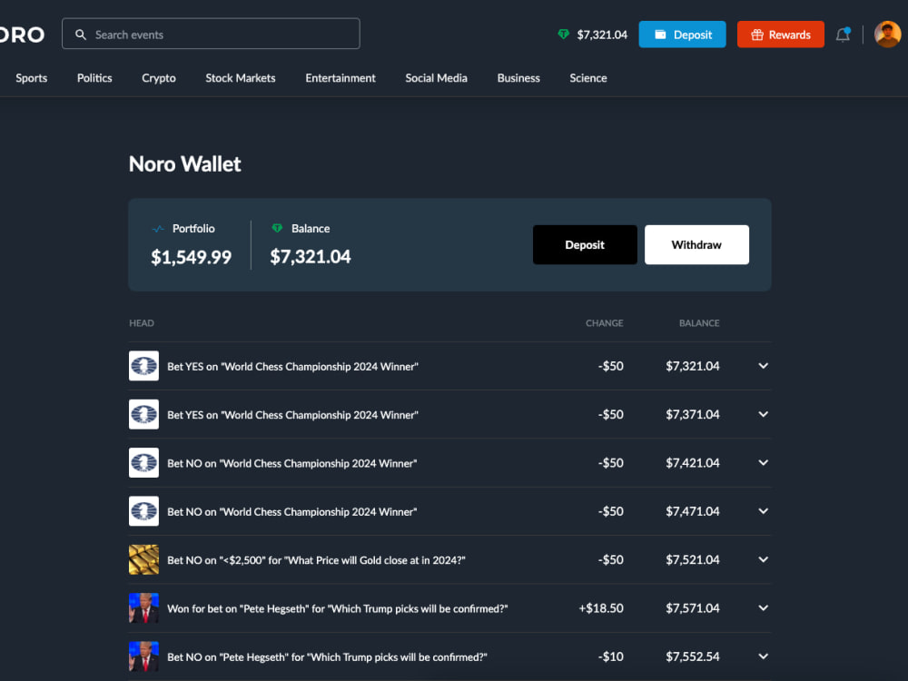Viewport: 908px width, 681px height.
Task: Click "Bet NO on '<$2,500'" Gold entry text
Action: click(316, 560)
